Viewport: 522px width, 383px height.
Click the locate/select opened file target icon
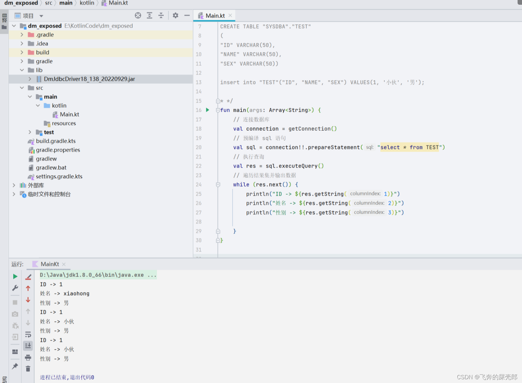[138, 15]
